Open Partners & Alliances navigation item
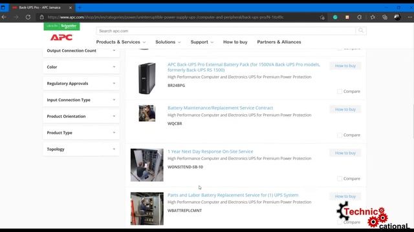414x232 pixels. 279,42
